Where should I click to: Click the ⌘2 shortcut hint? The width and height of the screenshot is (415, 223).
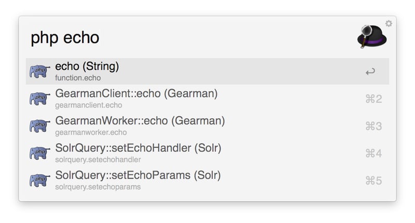point(374,99)
